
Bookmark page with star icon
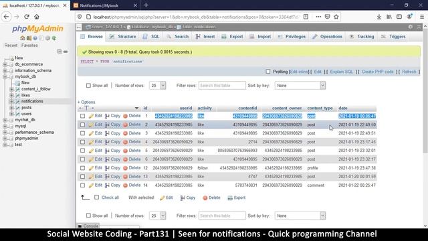[x=336, y=17]
